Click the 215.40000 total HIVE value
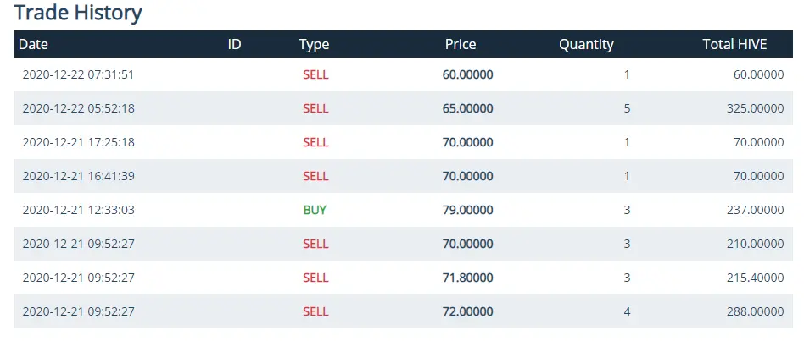 click(756, 278)
